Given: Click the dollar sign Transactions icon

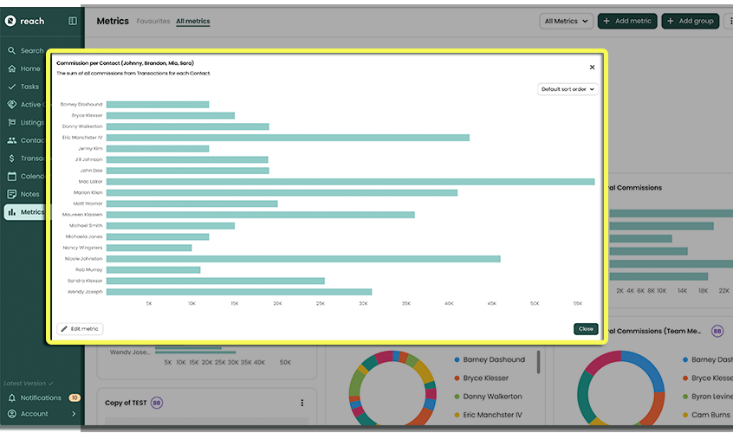Looking at the screenshot, I should pyautogui.click(x=12, y=158).
